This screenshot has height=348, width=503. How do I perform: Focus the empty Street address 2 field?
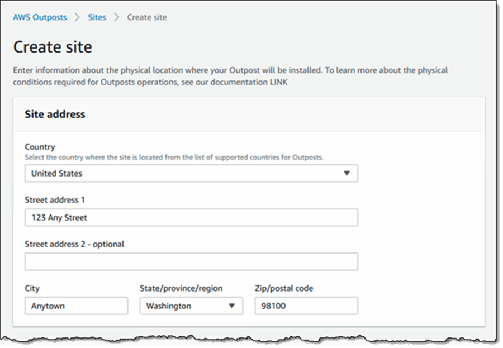pyautogui.click(x=190, y=261)
